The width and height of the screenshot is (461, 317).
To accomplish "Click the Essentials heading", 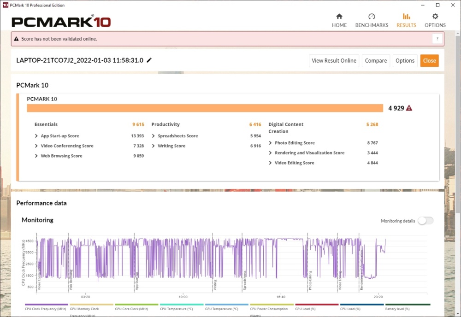I will 46,124.
